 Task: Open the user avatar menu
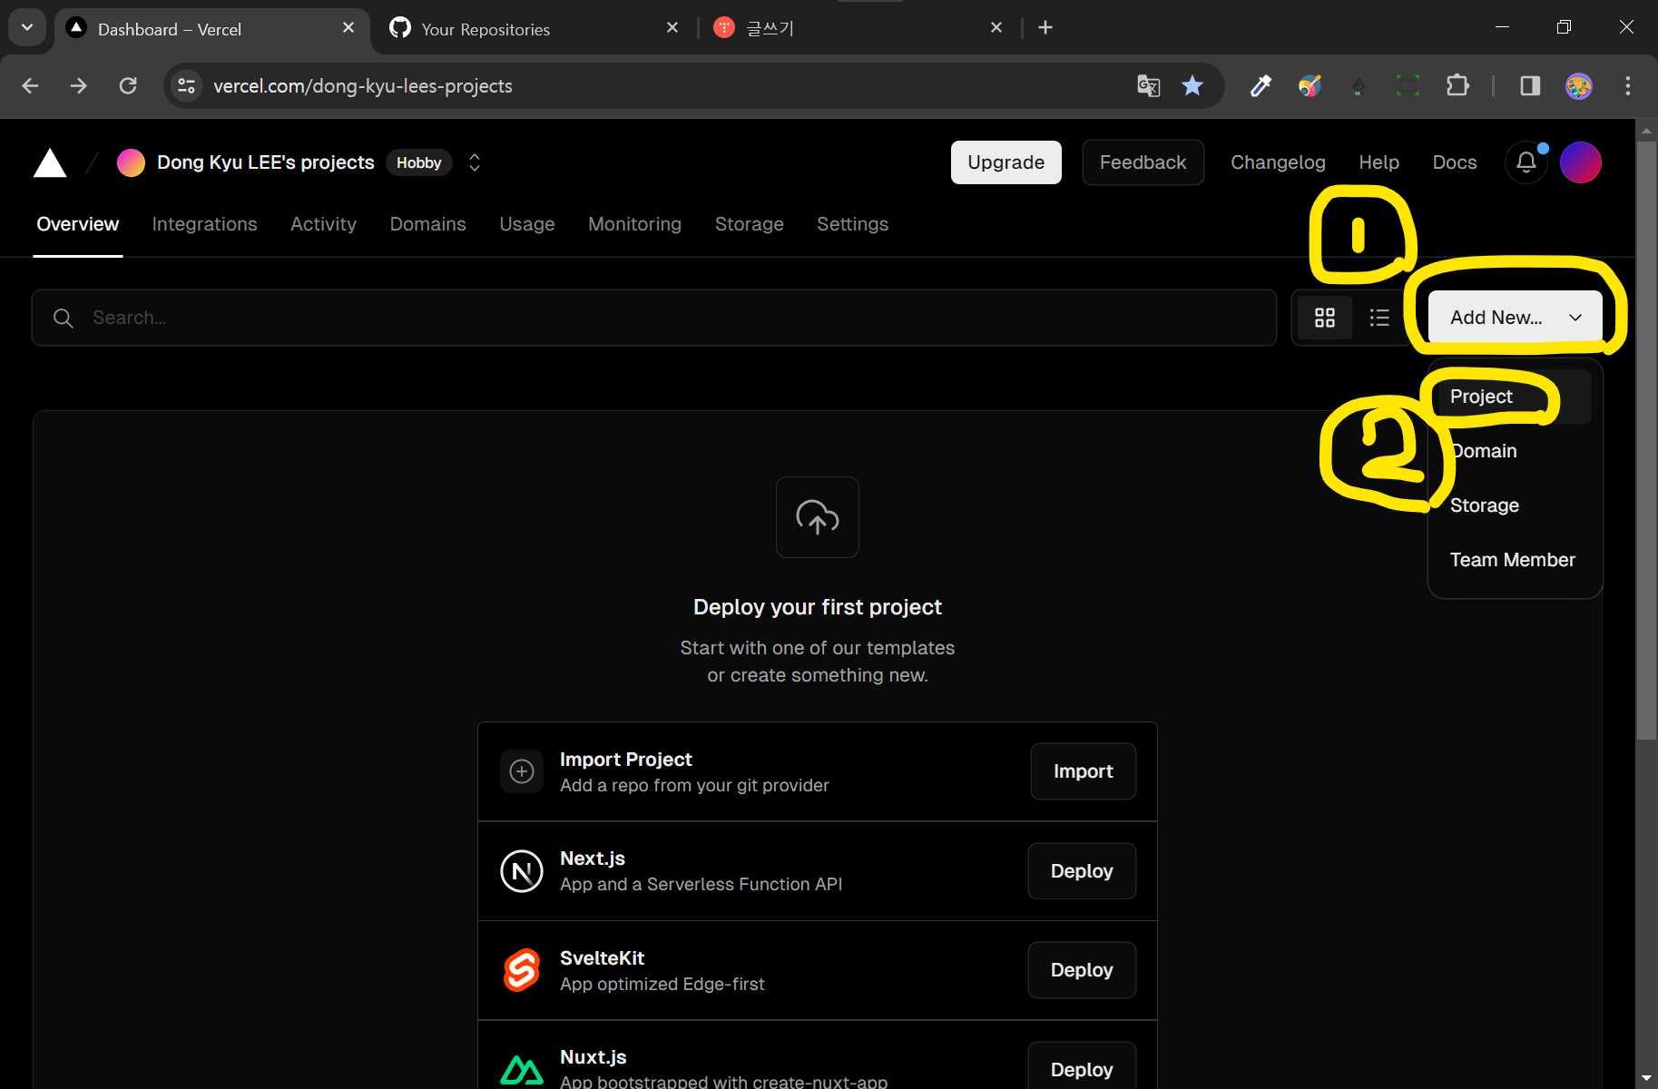click(1581, 162)
